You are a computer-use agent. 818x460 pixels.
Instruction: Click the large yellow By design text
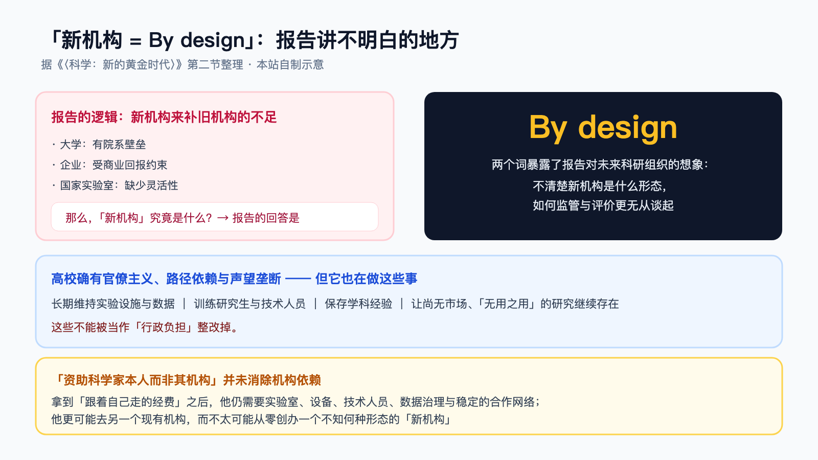603,127
